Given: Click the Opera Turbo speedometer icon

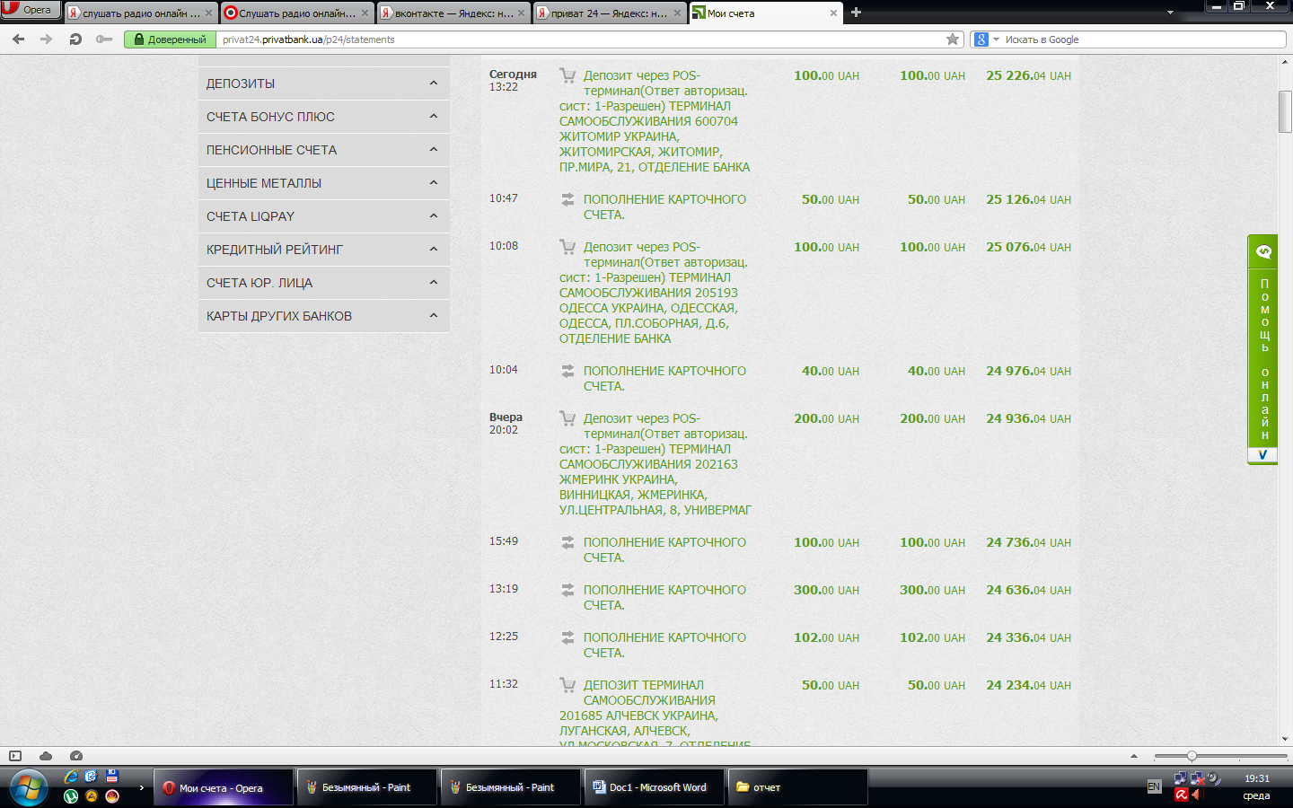Looking at the screenshot, I should click(76, 756).
